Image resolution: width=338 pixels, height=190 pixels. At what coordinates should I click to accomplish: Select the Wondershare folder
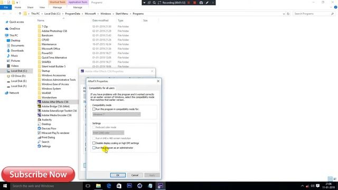(49, 98)
